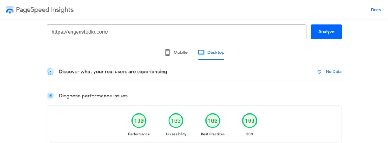Click 'Discover what your real users are experiencing' heading
This screenshot has width=388, height=143.
click(x=113, y=72)
